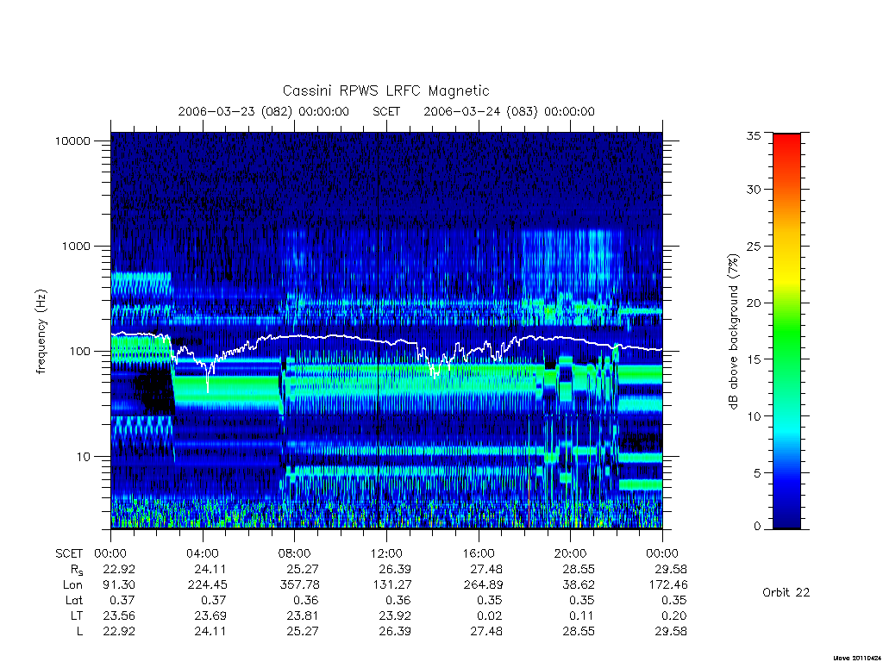The image size is (883, 662).
Task: Click Rs row value '24.11'
Action: coord(210,569)
